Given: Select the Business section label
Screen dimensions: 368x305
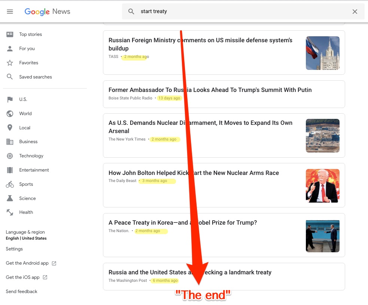Looking at the screenshot, I should 28,142.
